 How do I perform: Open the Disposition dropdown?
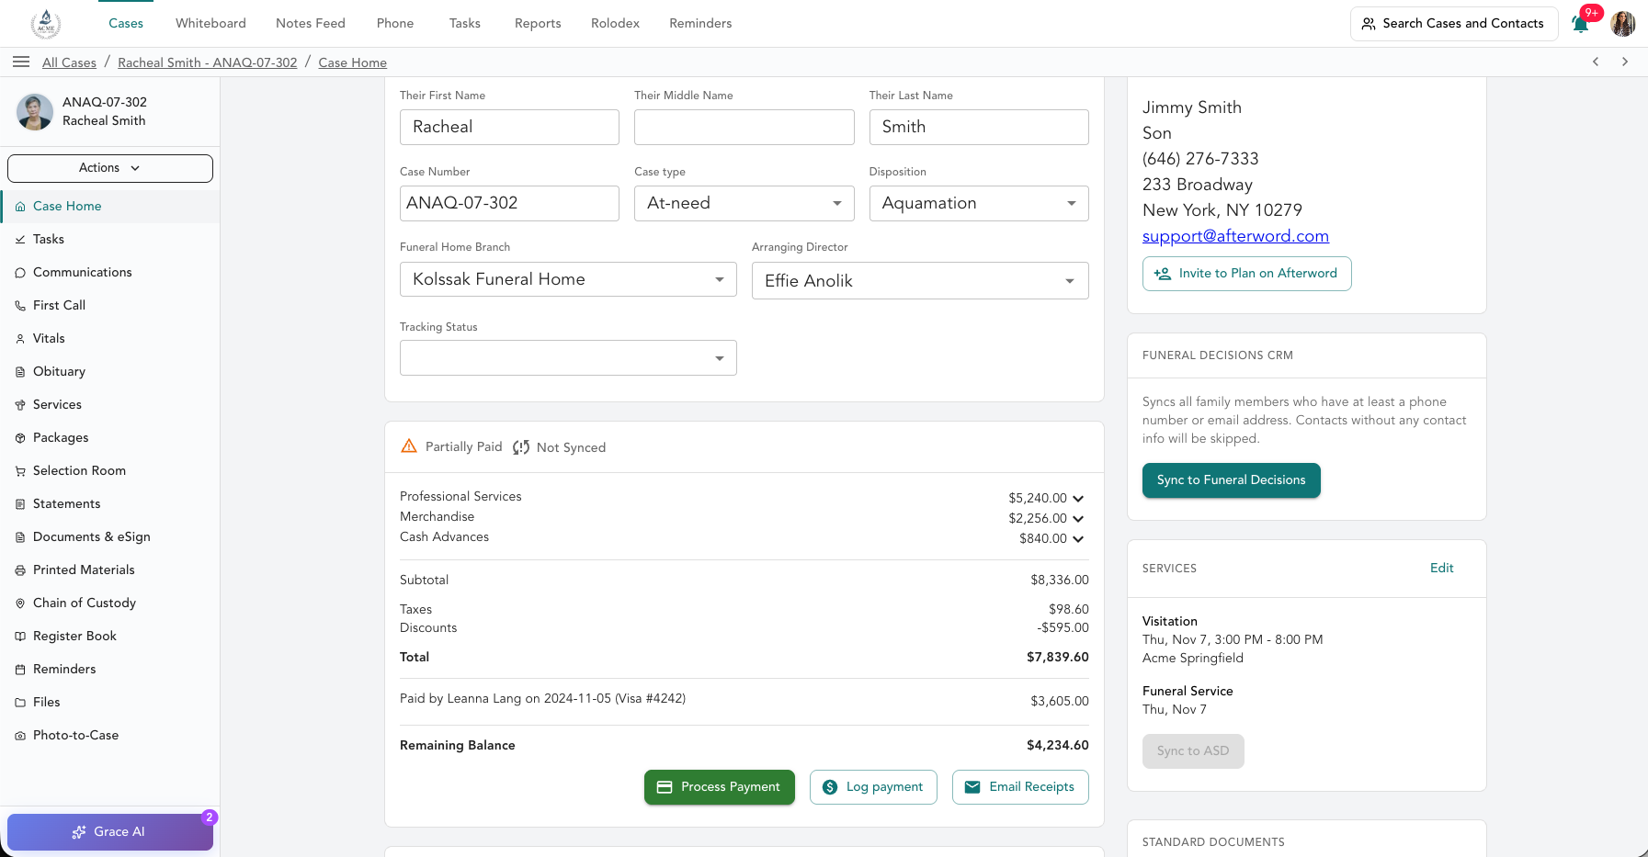pyautogui.click(x=979, y=203)
